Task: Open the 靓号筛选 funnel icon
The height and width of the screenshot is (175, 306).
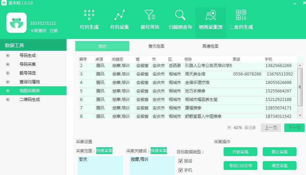Action: pyautogui.click(x=150, y=15)
